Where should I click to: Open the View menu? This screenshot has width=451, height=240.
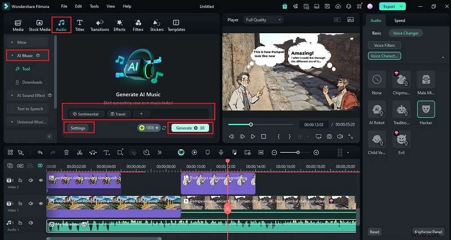point(110,6)
